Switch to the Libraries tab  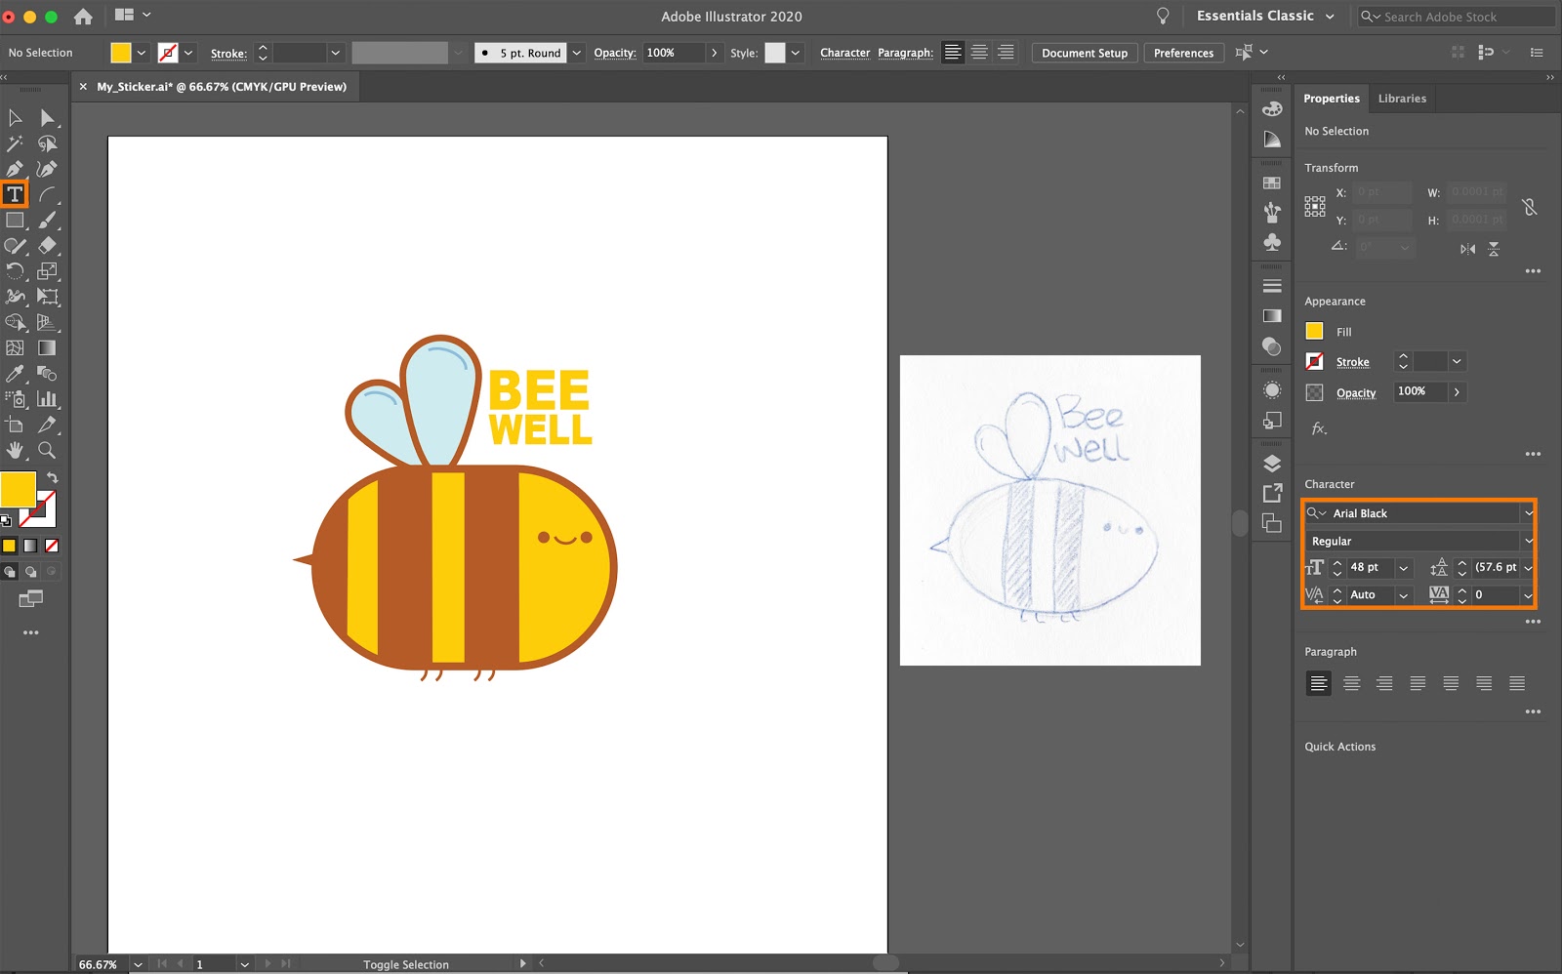point(1402,98)
